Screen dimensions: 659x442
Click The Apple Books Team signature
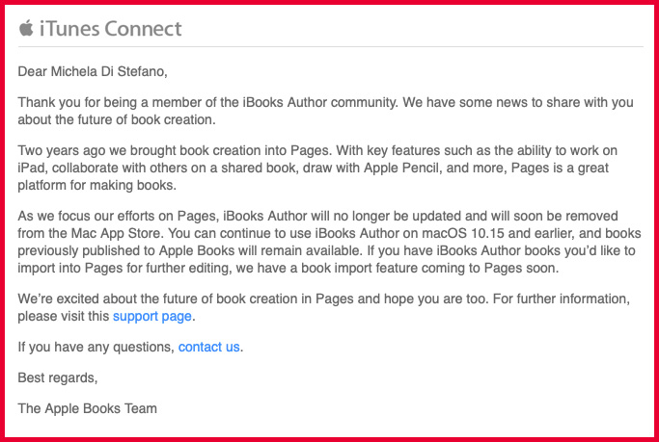(x=88, y=408)
